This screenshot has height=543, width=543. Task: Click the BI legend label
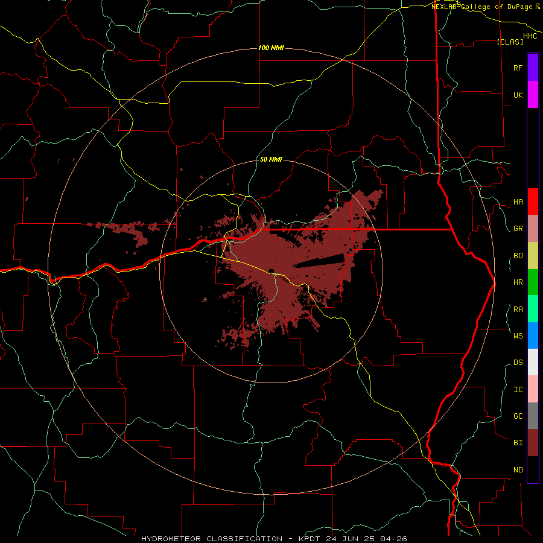click(518, 443)
